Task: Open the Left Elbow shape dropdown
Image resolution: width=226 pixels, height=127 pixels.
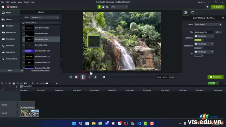Action: [204, 36]
